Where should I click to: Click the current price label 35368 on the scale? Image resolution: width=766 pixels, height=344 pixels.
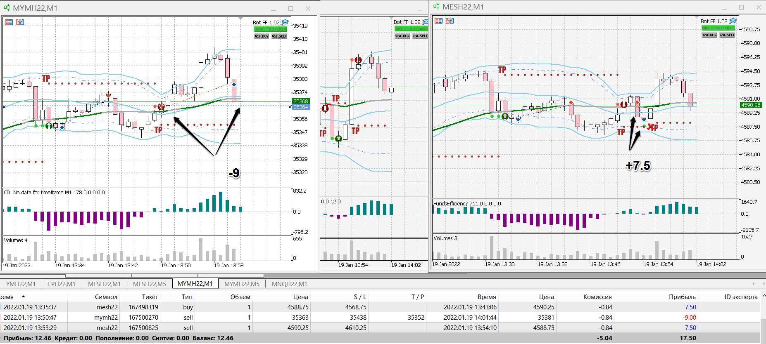(x=300, y=101)
